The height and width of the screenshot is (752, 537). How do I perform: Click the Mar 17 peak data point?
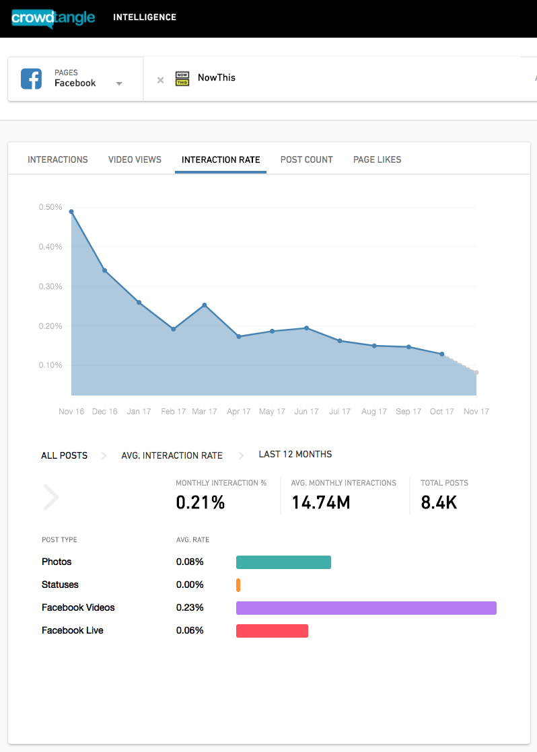[x=205, y=305]
